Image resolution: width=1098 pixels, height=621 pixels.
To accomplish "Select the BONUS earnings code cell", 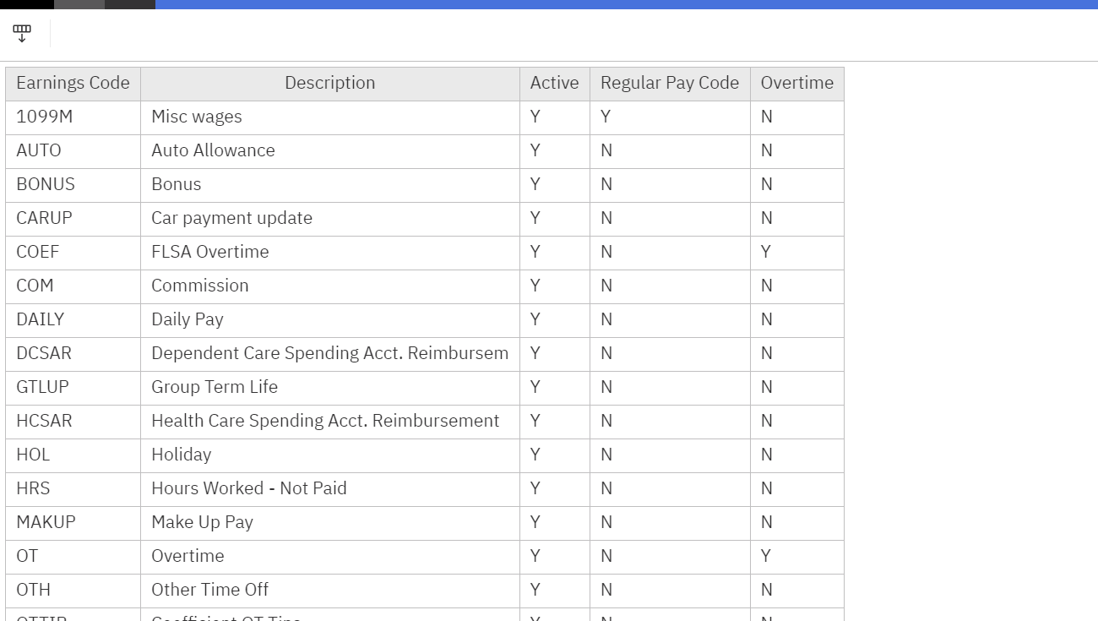I will pyautogui.click(x=73, y=185).
